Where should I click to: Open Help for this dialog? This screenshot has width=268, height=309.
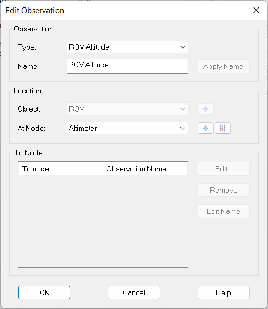tap(224, 292)
